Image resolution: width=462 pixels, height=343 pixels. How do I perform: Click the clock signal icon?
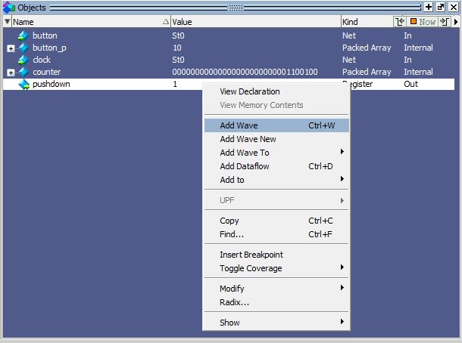point(23,60)
